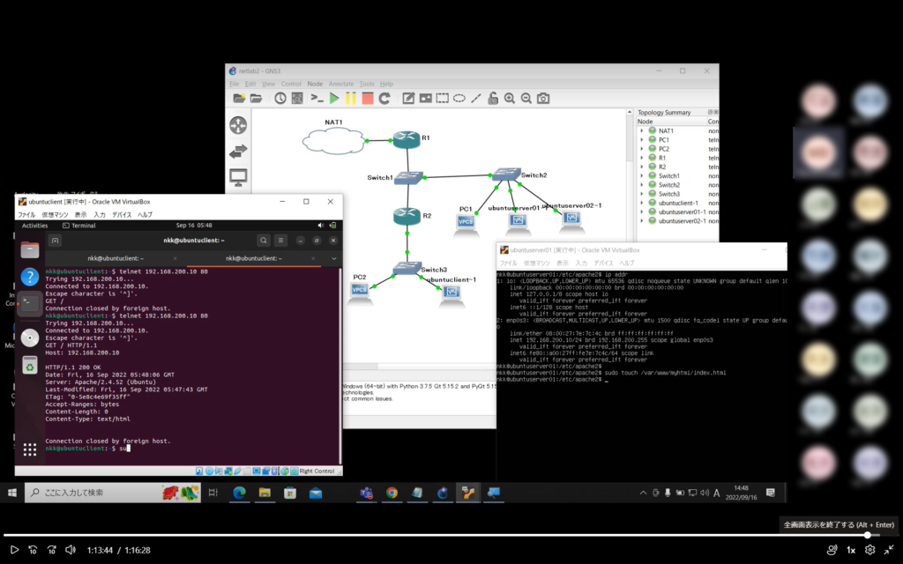This screenshot has width=903, height=564.
Task: Click the video progress bar handle
Action: pos(868,534)
